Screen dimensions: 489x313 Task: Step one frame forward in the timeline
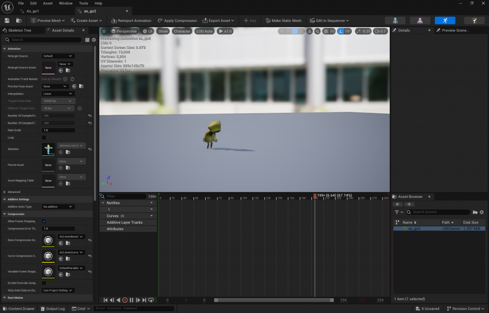pyautogui.click(x=138, y=300)
